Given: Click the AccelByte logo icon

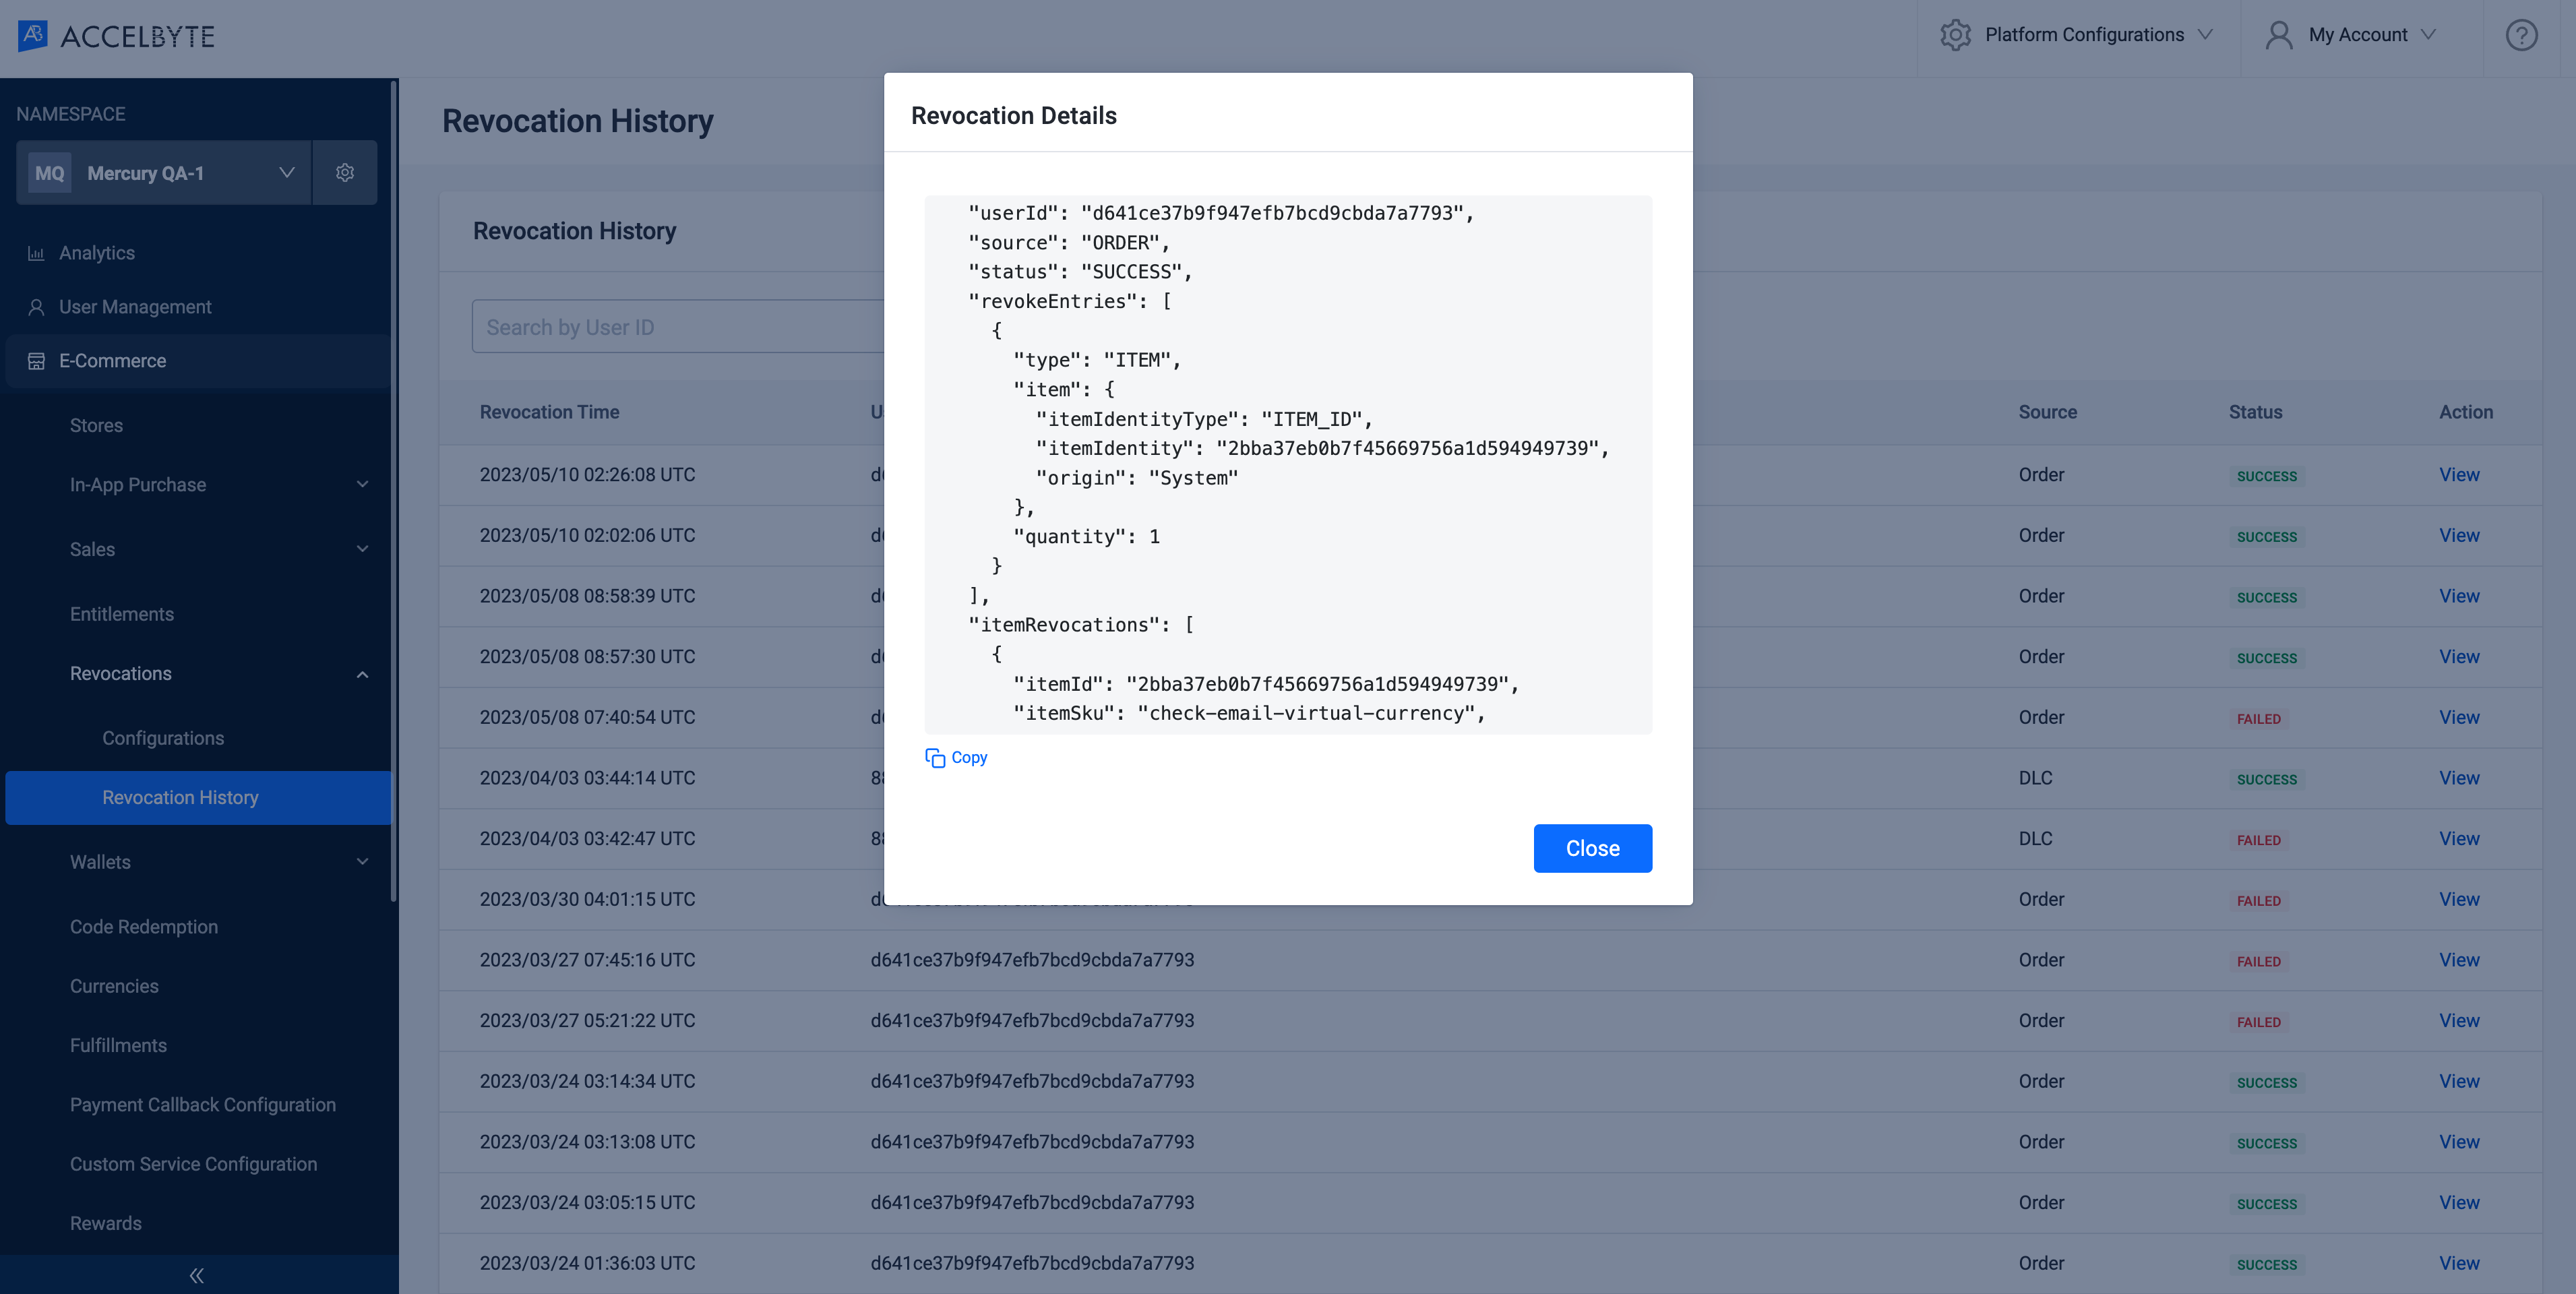Looking at the screenshot, I should [33, 36].
